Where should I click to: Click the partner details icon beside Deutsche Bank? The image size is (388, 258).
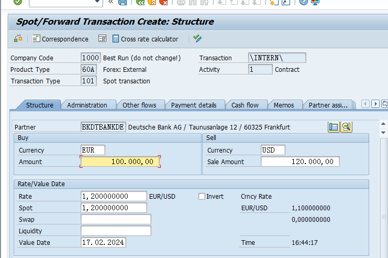(334, 127)
